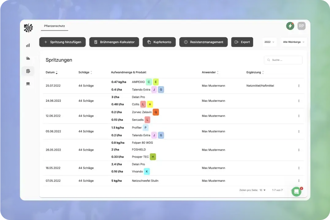Open the Alle Weinberge dropdown
330x220 pixels.
click(x=294, y=42)
